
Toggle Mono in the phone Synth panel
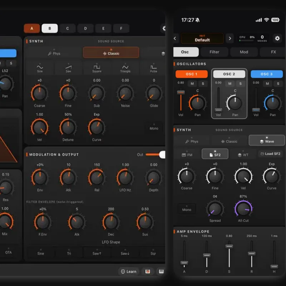[187, 208]
